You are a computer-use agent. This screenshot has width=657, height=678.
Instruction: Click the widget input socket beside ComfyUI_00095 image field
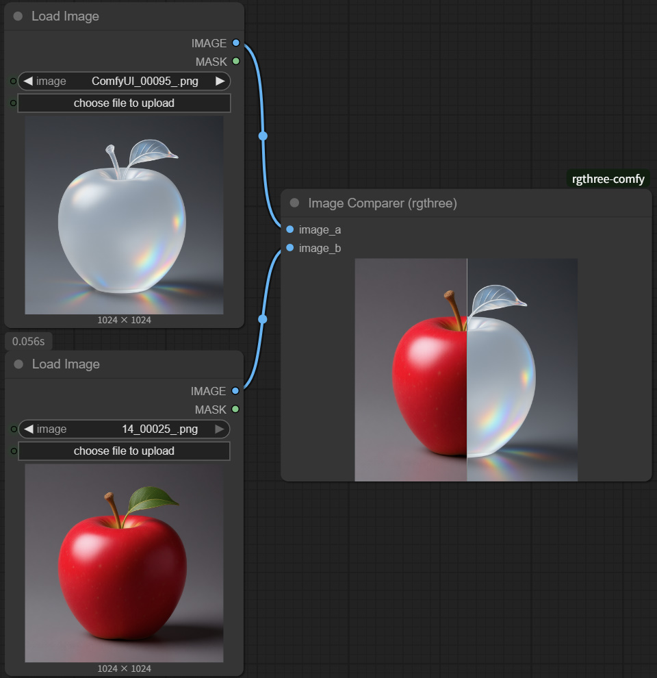click(x=14, y=81)
